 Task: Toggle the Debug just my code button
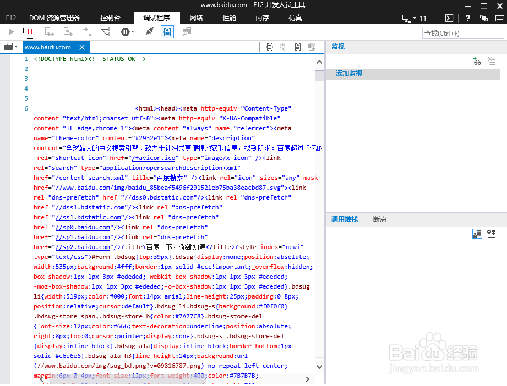point(167,32)
